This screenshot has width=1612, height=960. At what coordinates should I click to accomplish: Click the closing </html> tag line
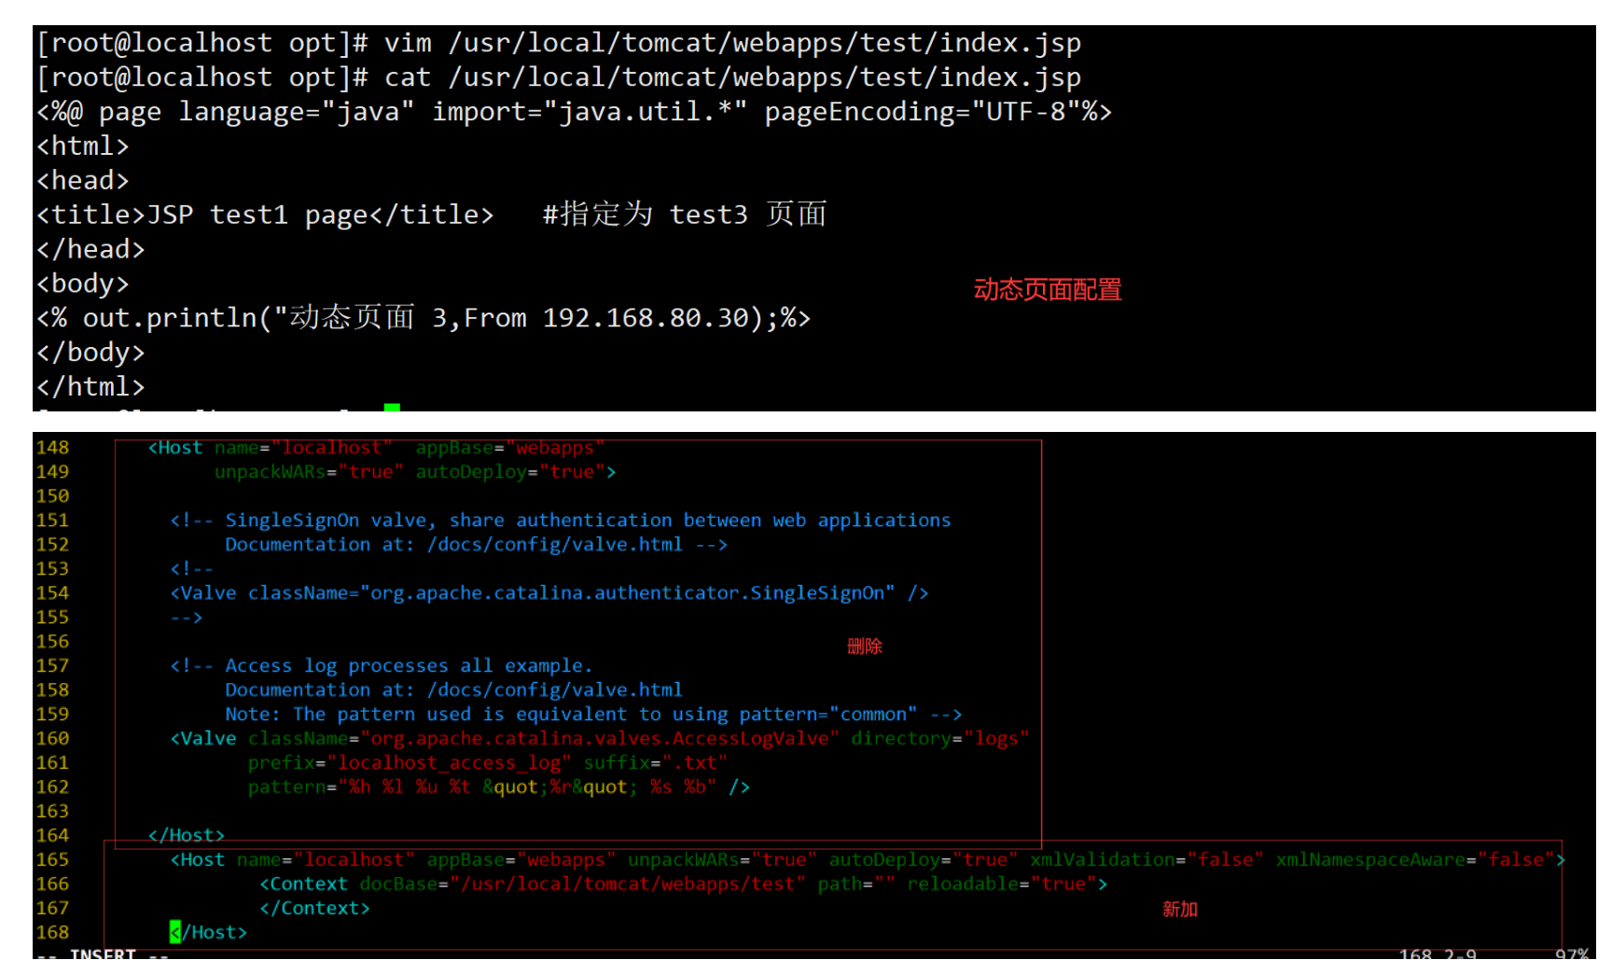pos(90,387)
